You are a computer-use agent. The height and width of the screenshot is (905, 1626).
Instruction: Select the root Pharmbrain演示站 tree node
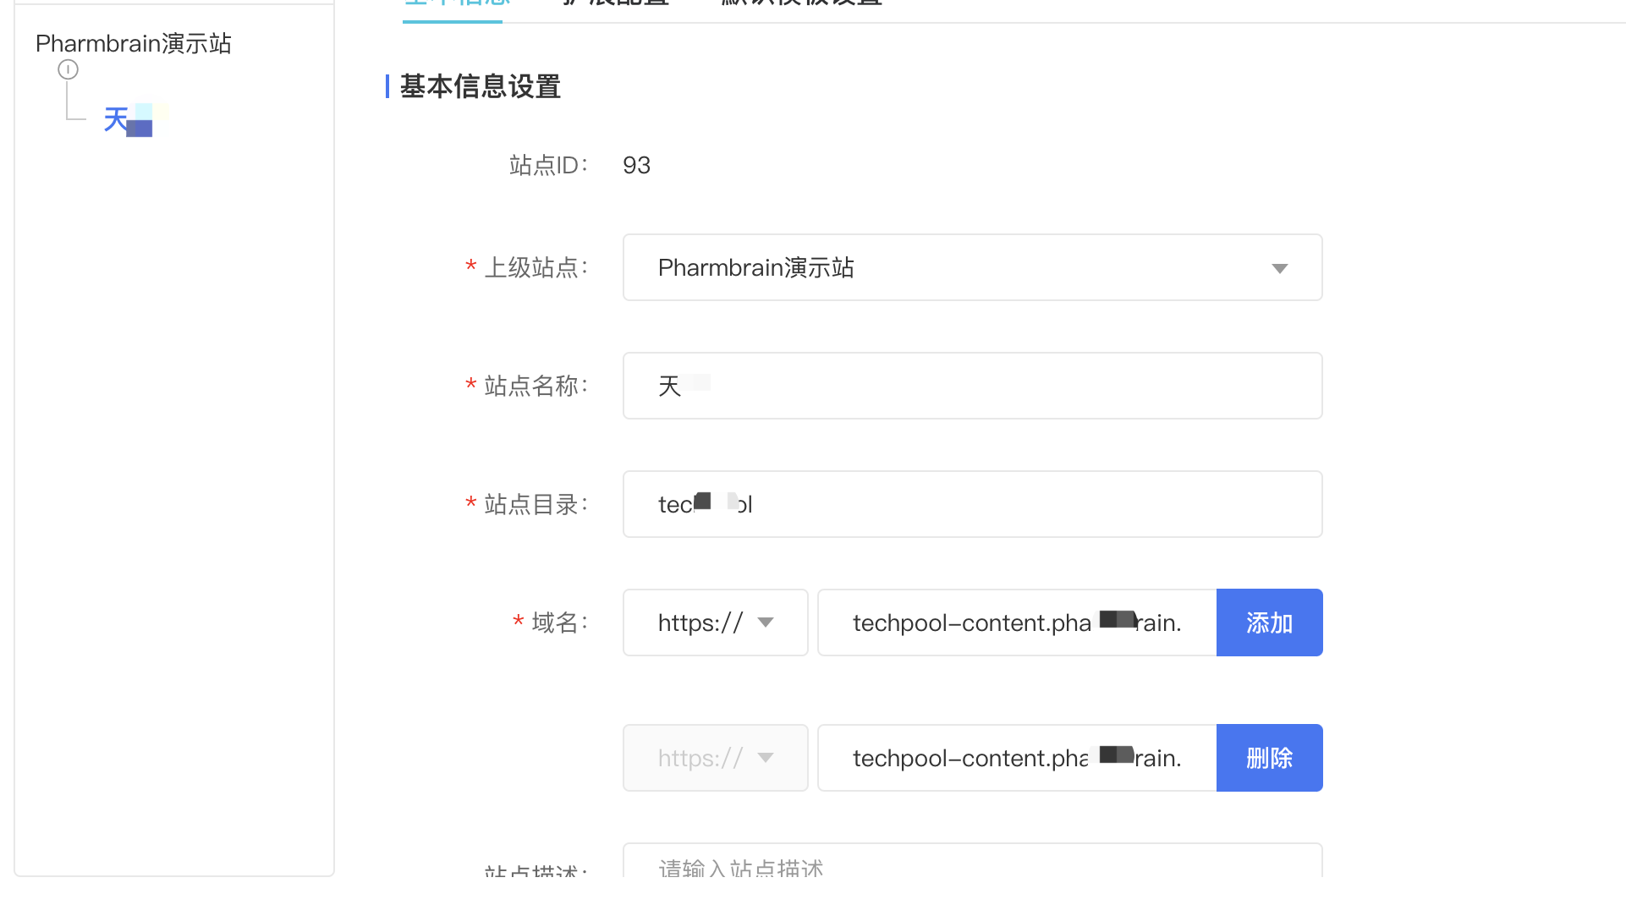tap(134, 43)
